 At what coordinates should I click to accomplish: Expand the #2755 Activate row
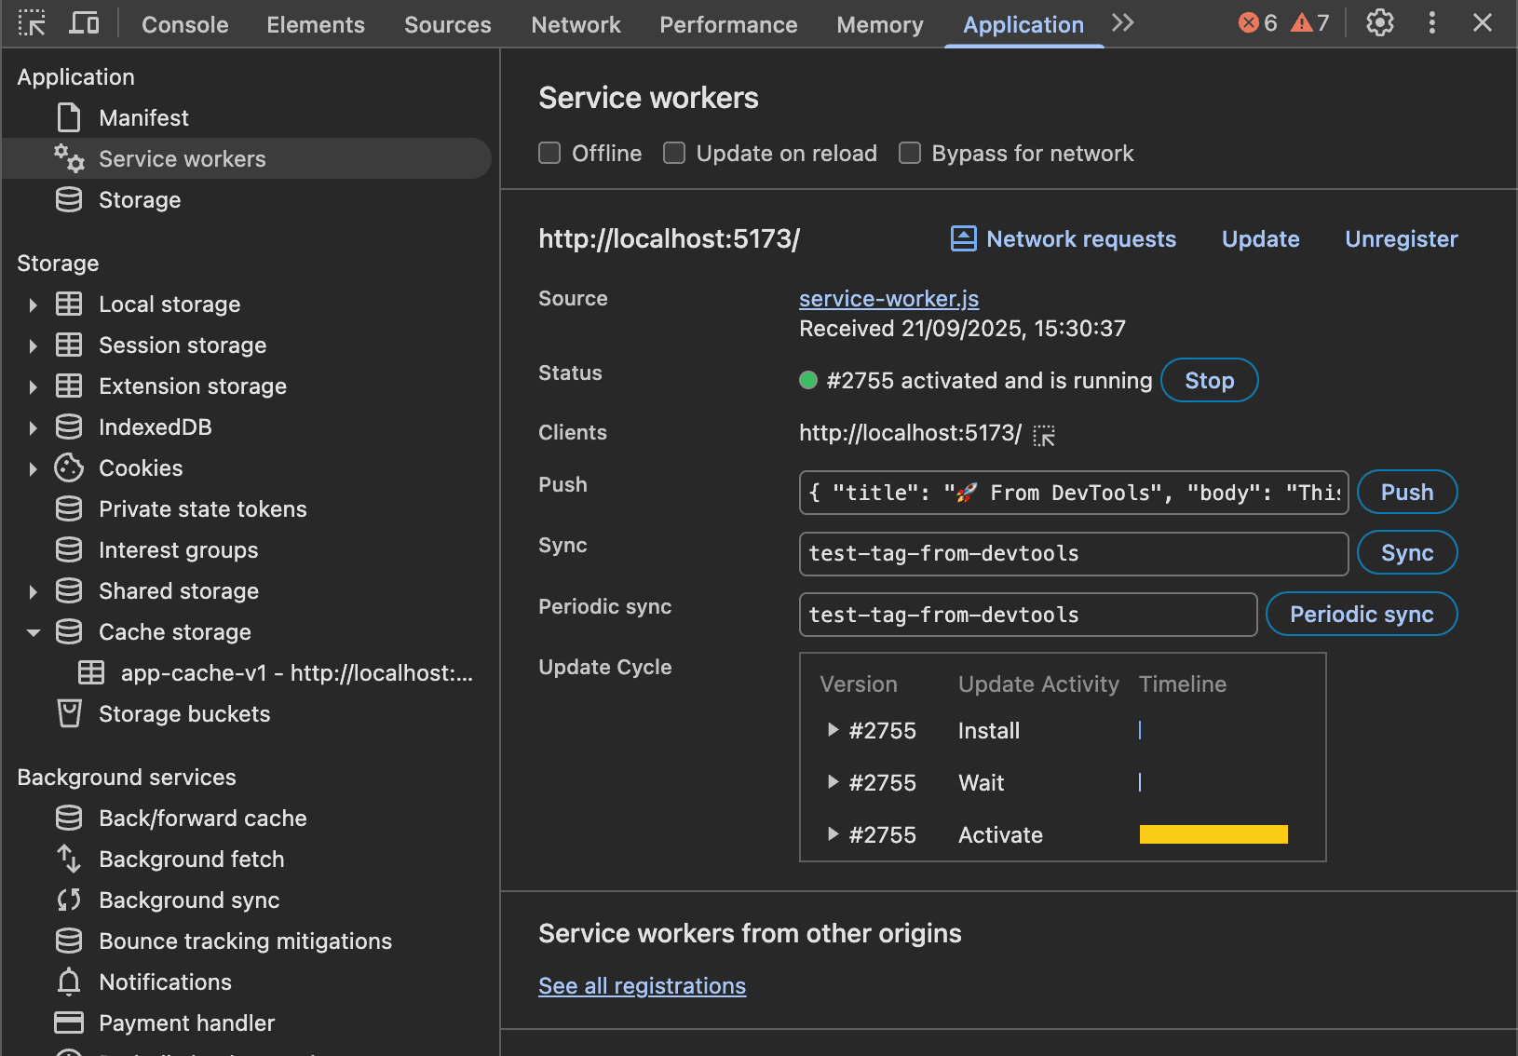834,834
